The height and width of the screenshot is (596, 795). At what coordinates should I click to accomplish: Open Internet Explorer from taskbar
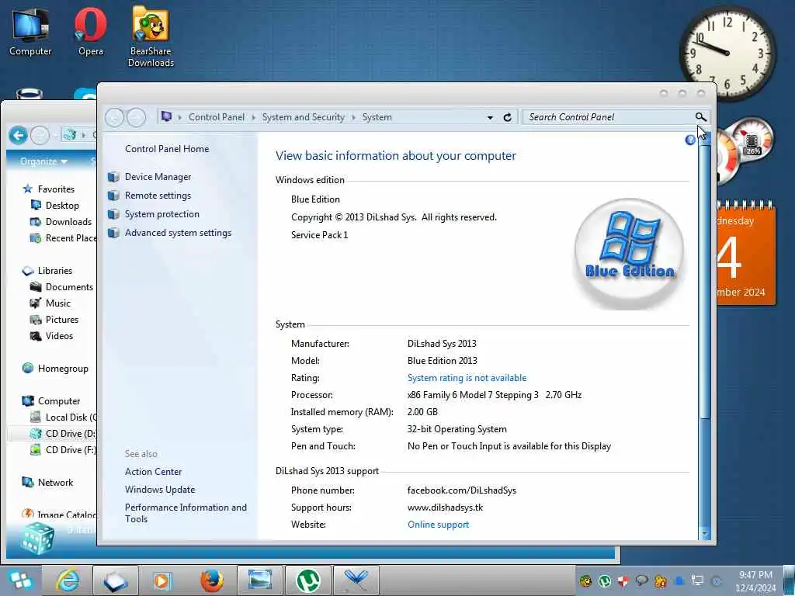68,580
